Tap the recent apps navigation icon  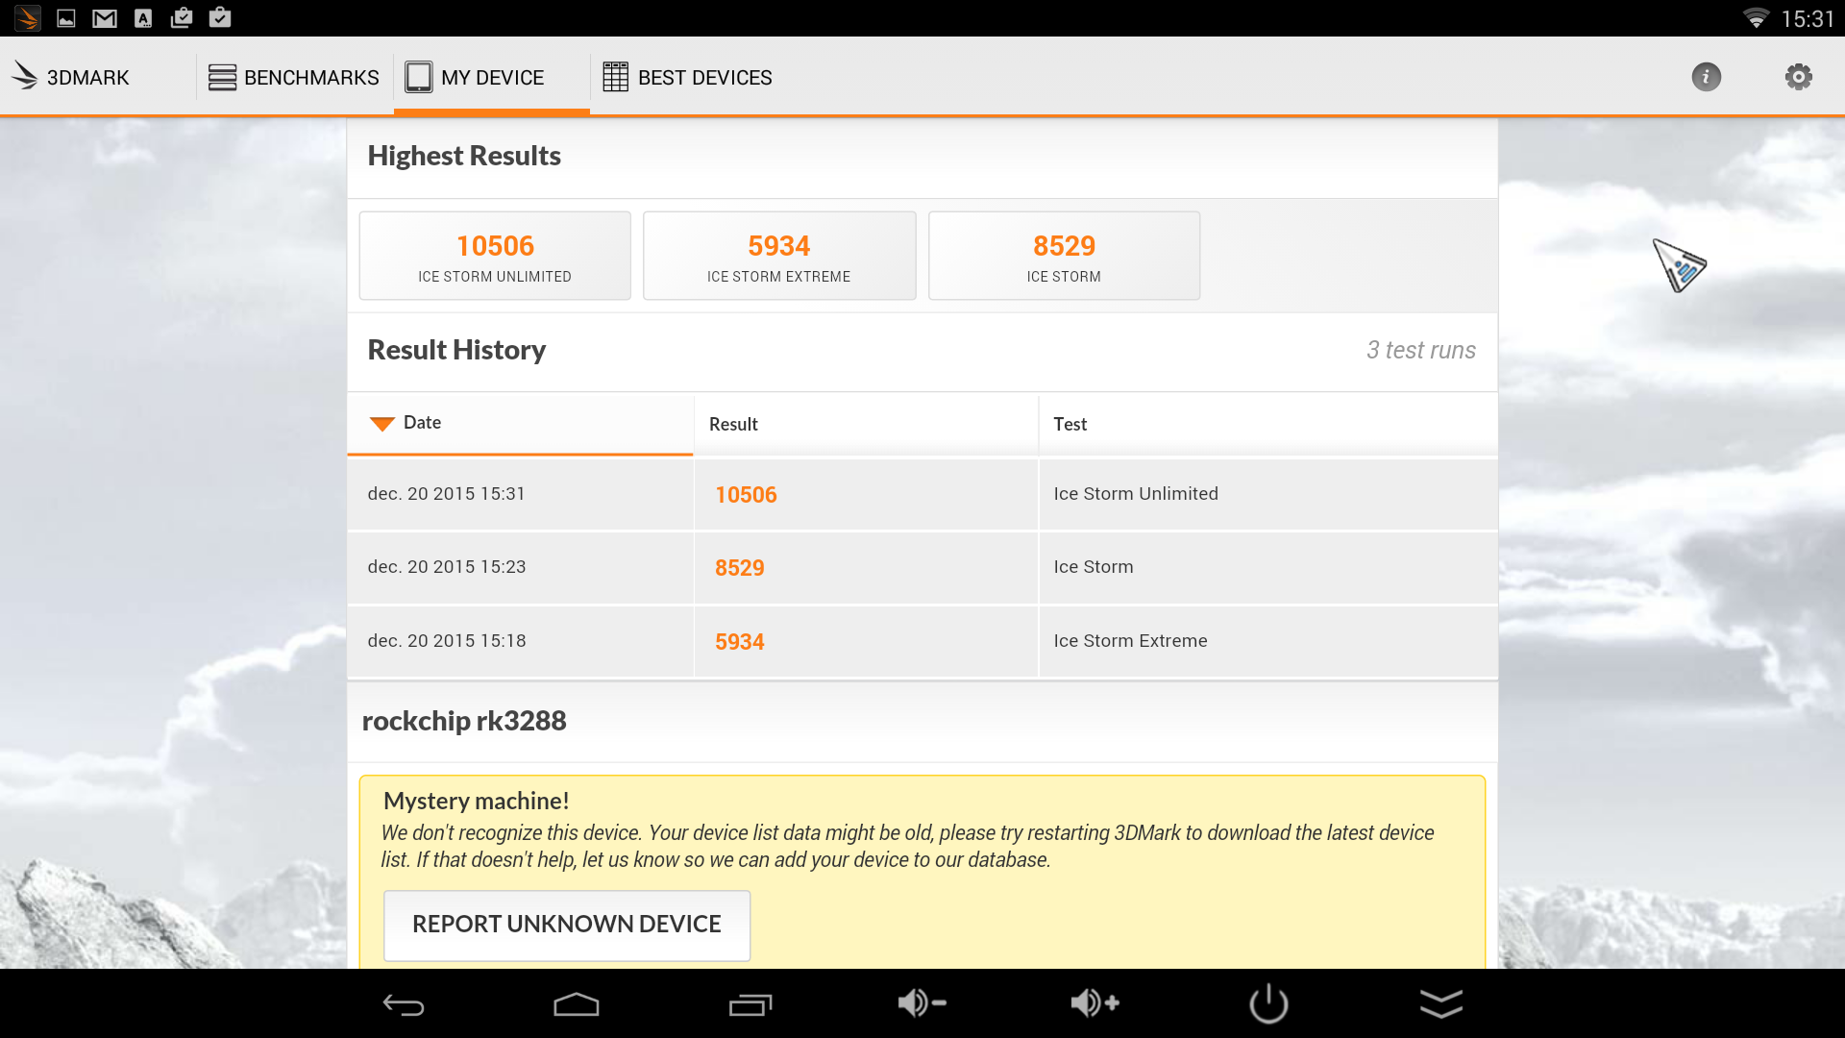coord(750,1004)
